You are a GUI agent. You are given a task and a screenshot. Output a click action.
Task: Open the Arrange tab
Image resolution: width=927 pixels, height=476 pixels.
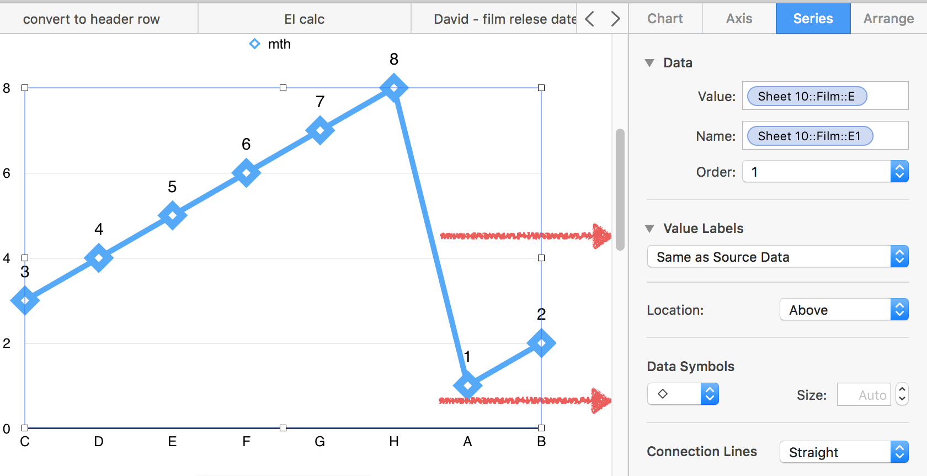click(x=888, y=19)
